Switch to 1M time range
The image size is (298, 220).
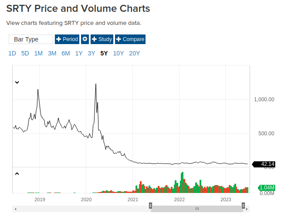point(38,54)
